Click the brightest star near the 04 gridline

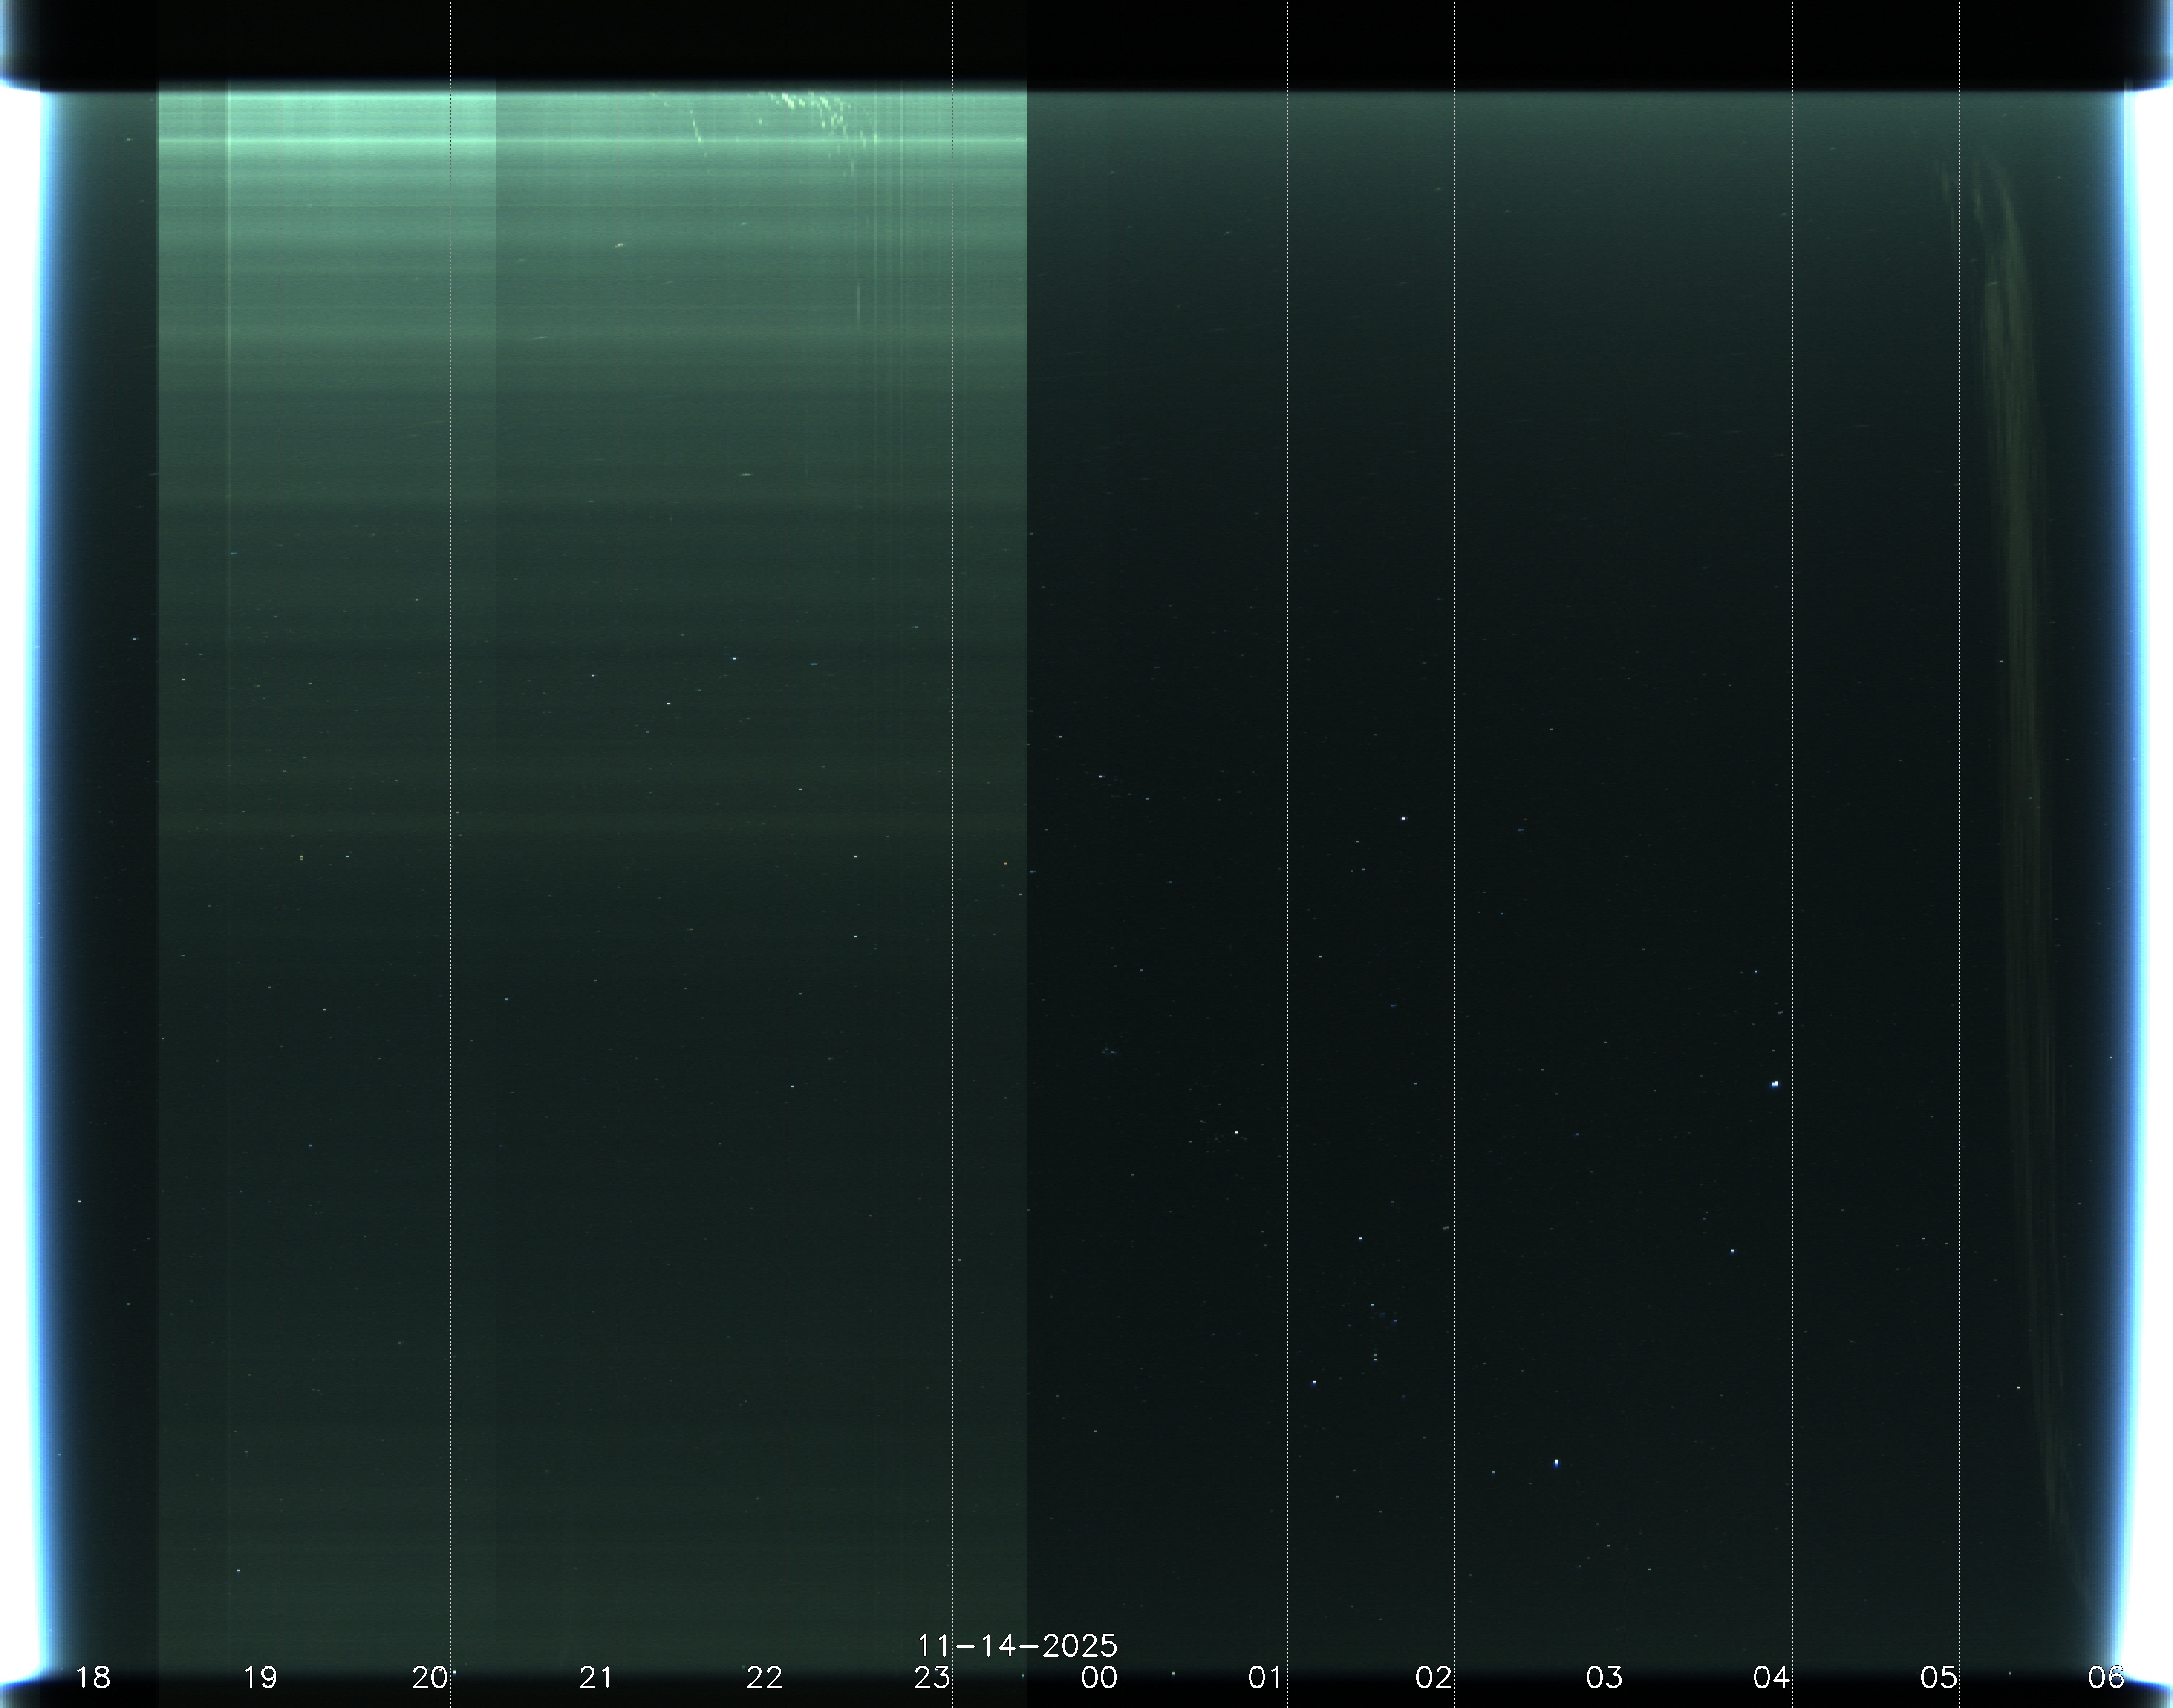click(x=1775, y=1084)
